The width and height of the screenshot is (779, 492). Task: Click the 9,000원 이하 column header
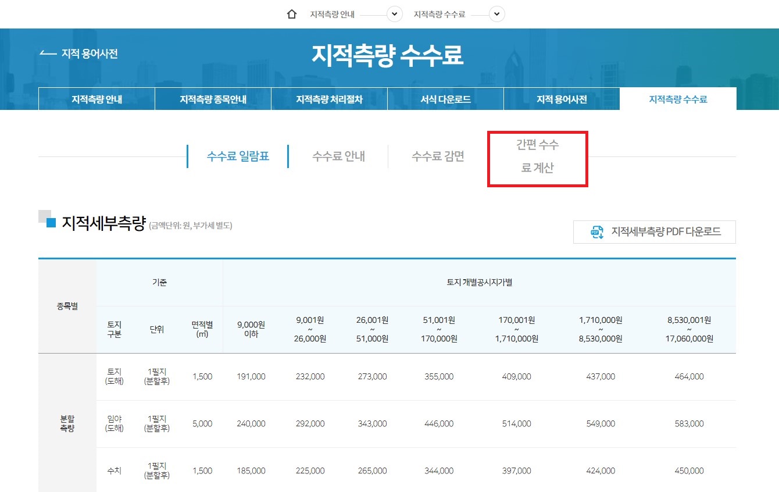click(x=250, y=329)
